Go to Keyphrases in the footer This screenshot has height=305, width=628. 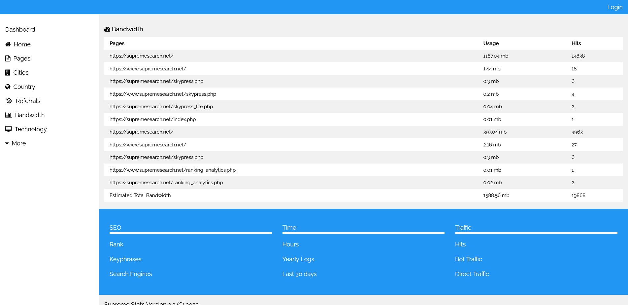click(125, 259)
